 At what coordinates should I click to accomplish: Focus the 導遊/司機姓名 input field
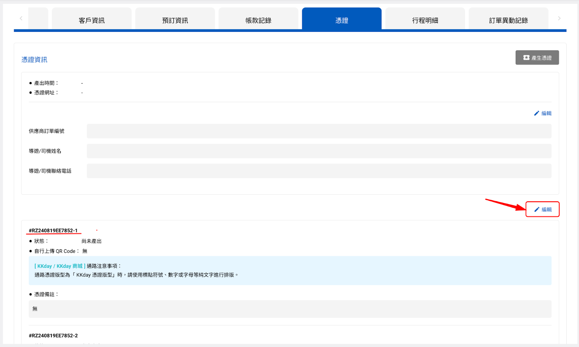coord(319,151)
